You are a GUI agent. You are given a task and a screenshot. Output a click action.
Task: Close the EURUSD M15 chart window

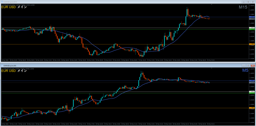(x=253, y=2)
